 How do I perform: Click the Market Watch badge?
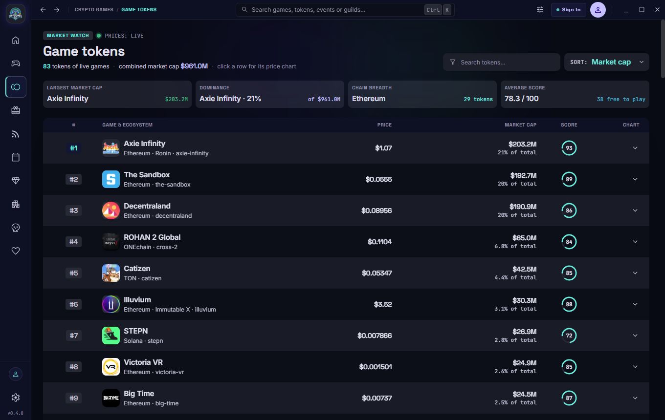coord(68,36)
